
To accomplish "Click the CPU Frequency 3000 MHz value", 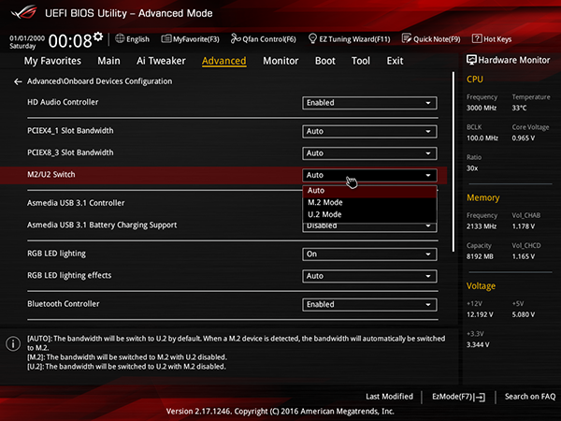I will [482, 109].
